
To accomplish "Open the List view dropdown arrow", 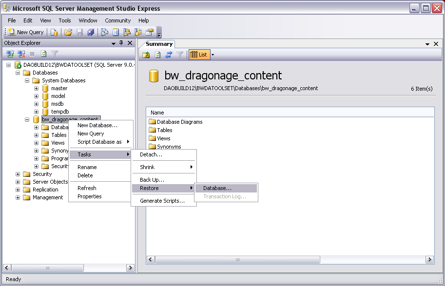I will click(213, 55).
